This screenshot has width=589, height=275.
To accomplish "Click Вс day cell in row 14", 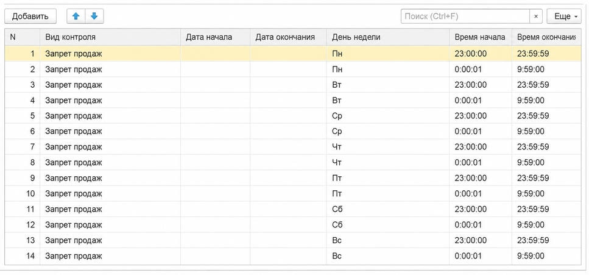I will tap(387, 256).
